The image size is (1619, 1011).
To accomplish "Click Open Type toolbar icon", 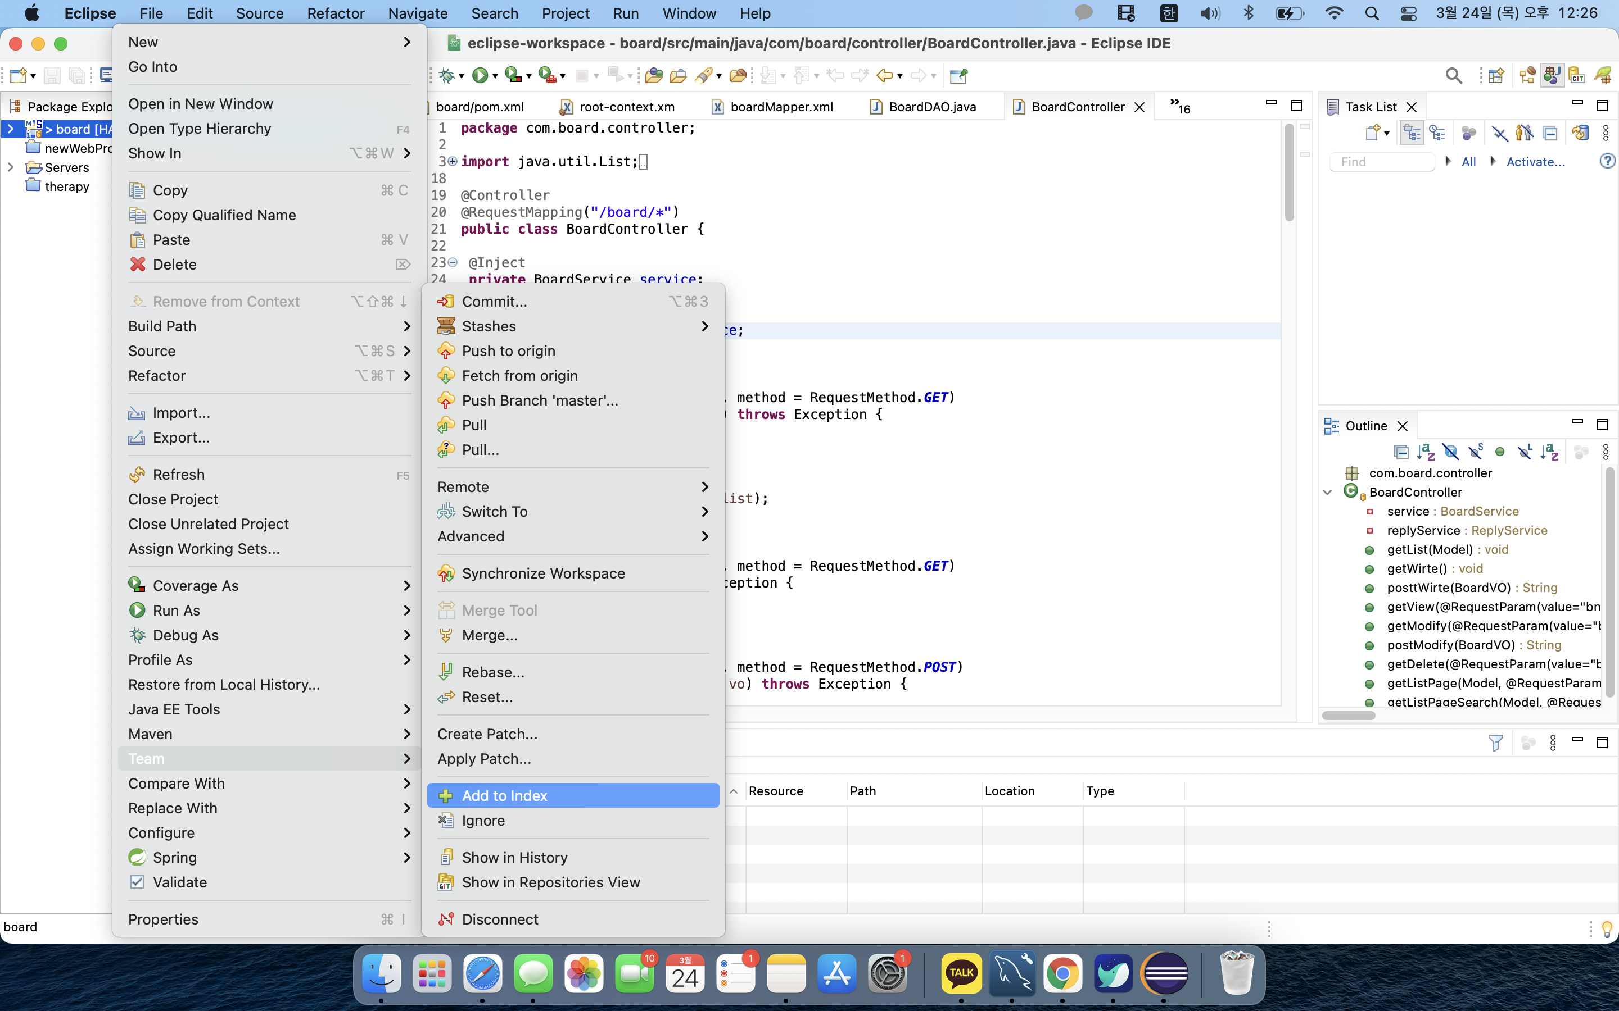I will pos(654,76).
